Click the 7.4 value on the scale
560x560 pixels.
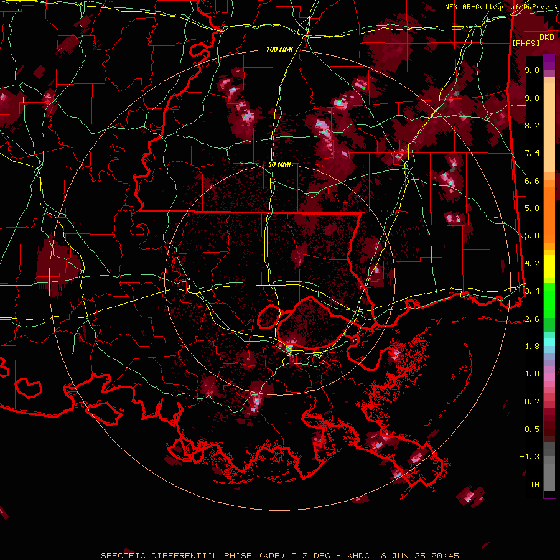point(532,153)
